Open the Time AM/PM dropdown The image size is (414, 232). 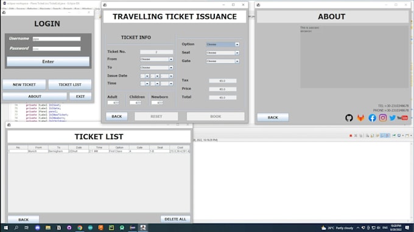click(x=167, y=83)
